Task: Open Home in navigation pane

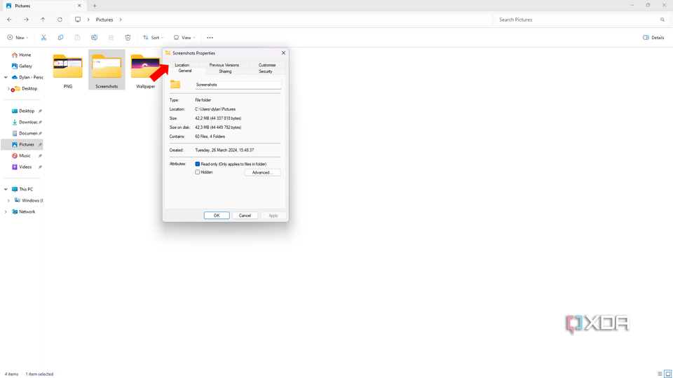Action: pos(22,55)
